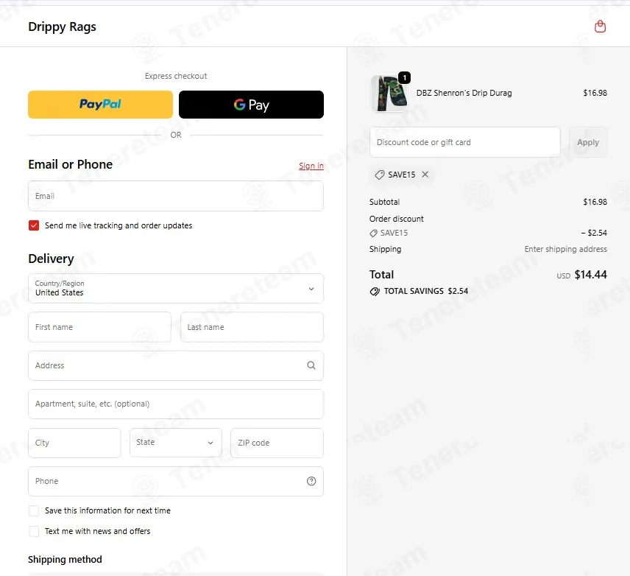The width and height of the screenshot is (630, 576).
Task: Uncheck live tracking and order updates
Action: pos(34,225)
